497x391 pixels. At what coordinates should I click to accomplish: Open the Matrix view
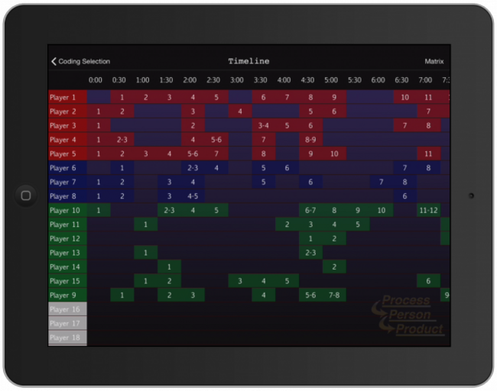(x=434, y=62)
